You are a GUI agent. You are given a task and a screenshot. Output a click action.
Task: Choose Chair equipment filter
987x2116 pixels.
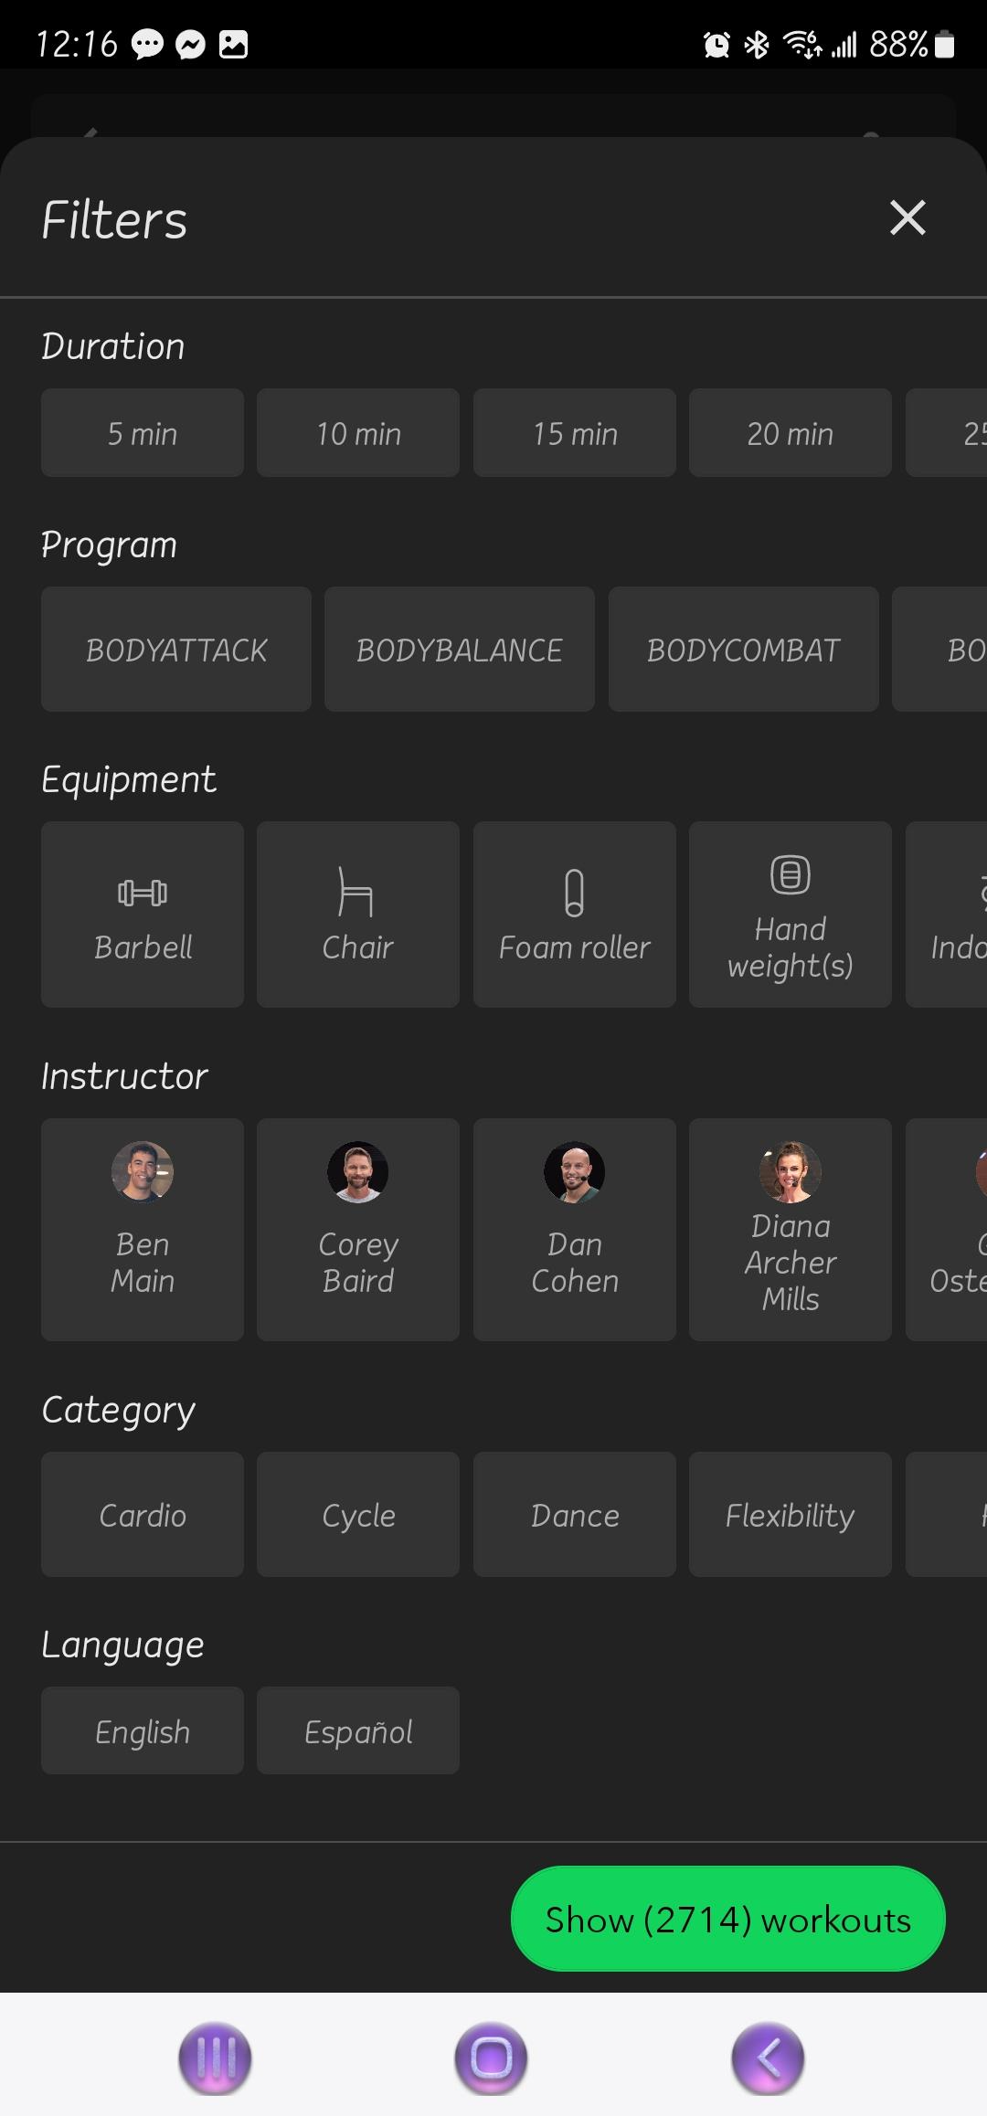(358, 915)
